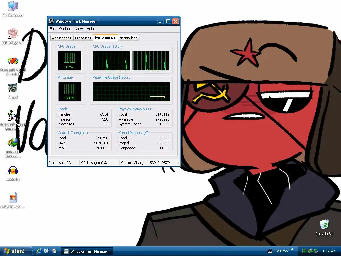Click the Desktop toolbar keyboard icon
341x256 pixels.
[x=270, y=251]
